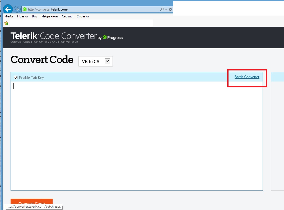Open the Файл menu
The image size is (284, 210).
click(x=9, y=16)
